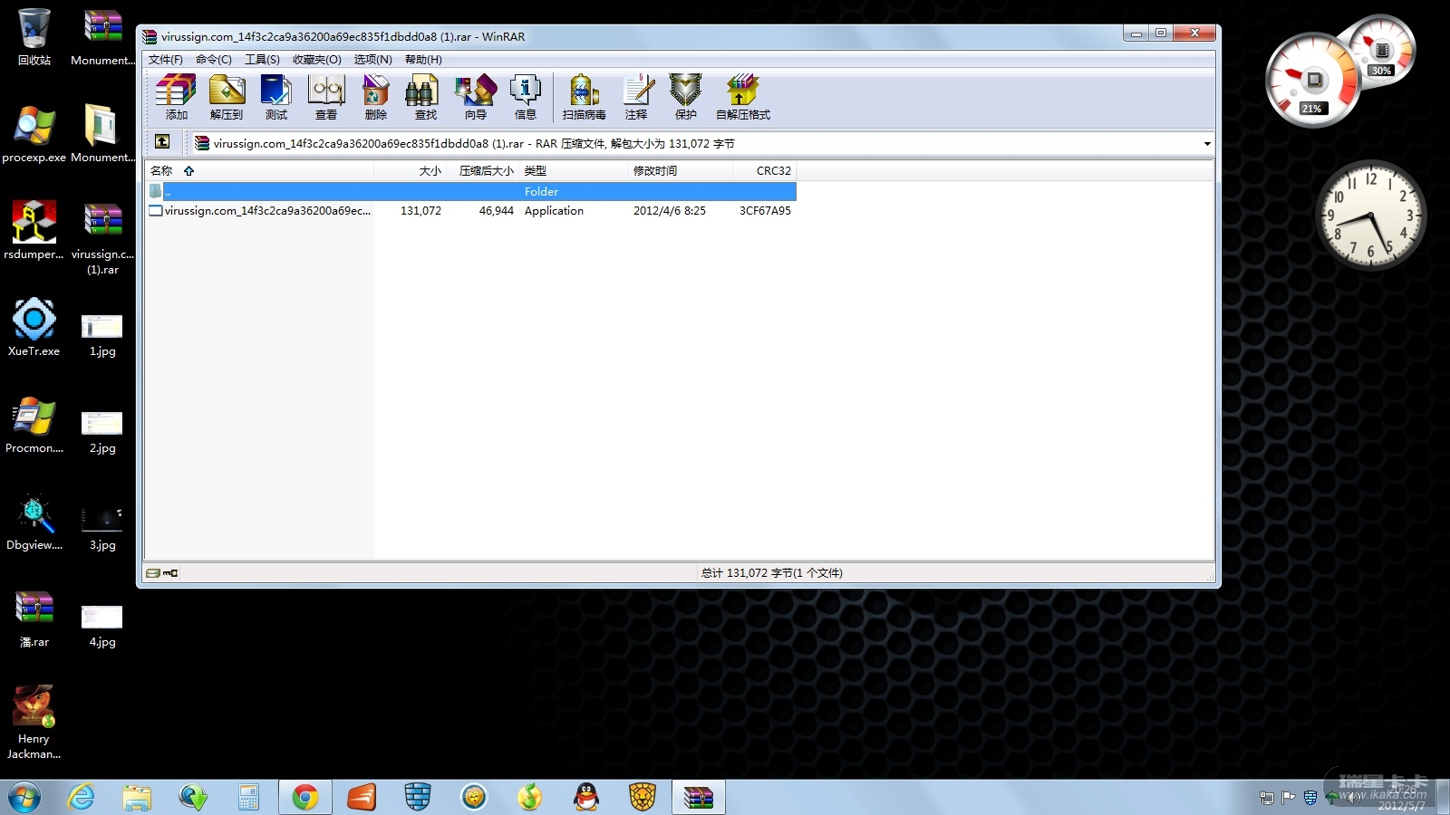1450x815 pixels.
Task: Click the 保护 (Protect) shield icon
Action: point(686,97)
